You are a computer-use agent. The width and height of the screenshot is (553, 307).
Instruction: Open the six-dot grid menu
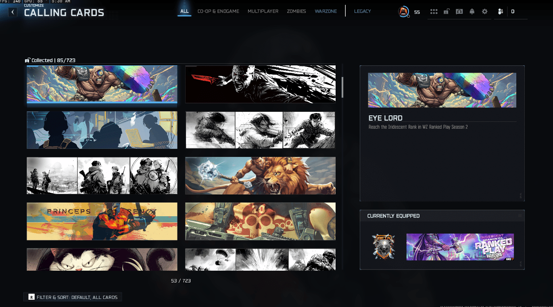coord(434,12)
